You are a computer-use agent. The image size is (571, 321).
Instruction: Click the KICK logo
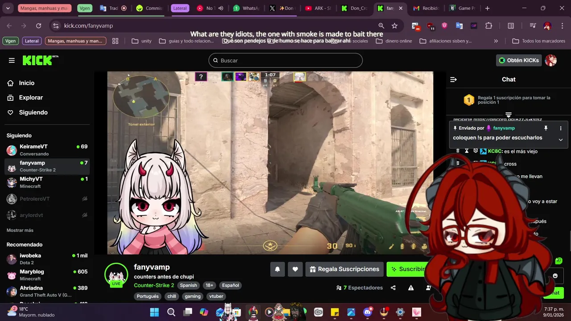tap(41, 60)
